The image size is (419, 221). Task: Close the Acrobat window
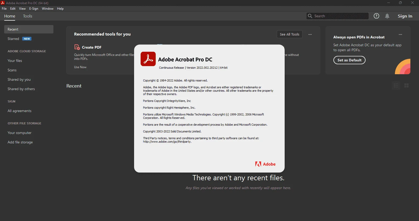pos(412,3)
